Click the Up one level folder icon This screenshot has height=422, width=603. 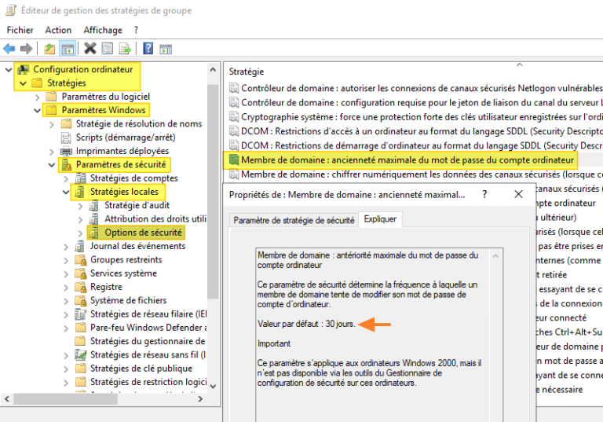tap(49, 49)
